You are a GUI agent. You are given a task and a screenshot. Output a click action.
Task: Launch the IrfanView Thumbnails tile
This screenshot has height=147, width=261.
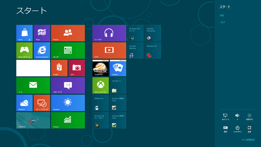153,33
